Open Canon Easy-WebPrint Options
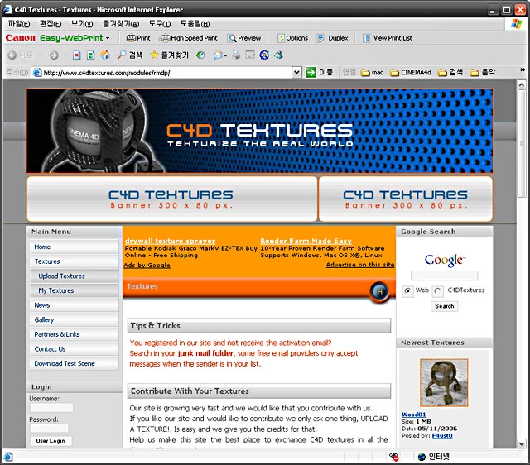530x465 pixels. click(292, 38)
